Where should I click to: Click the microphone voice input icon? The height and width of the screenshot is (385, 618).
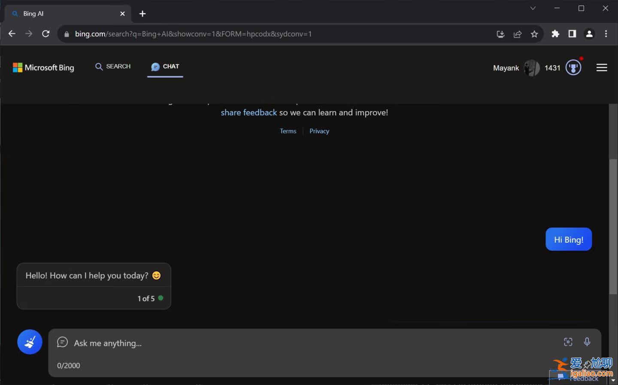click(587, 342)
